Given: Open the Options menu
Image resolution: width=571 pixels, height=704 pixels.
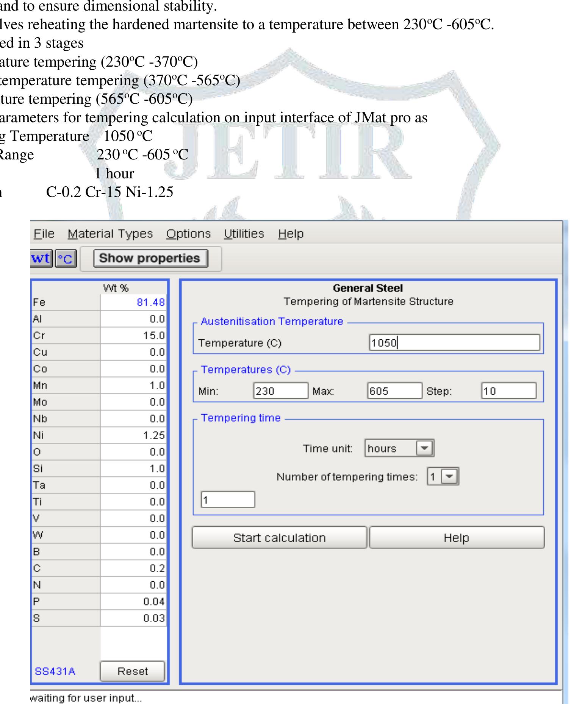Looking at the screenshot, I should click(188, 234).
